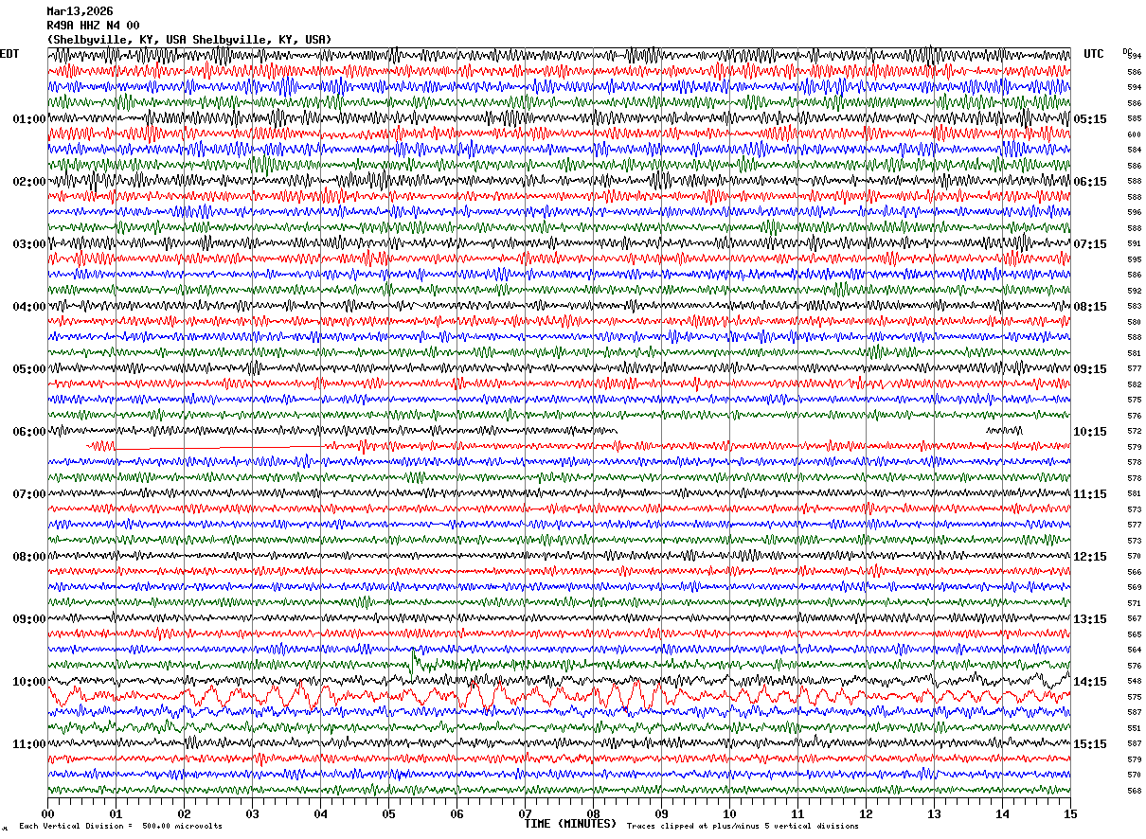This screenshot has width=1146, height=839.
Task: Click the DC offset value "564"
Action: pos(1134,650)
